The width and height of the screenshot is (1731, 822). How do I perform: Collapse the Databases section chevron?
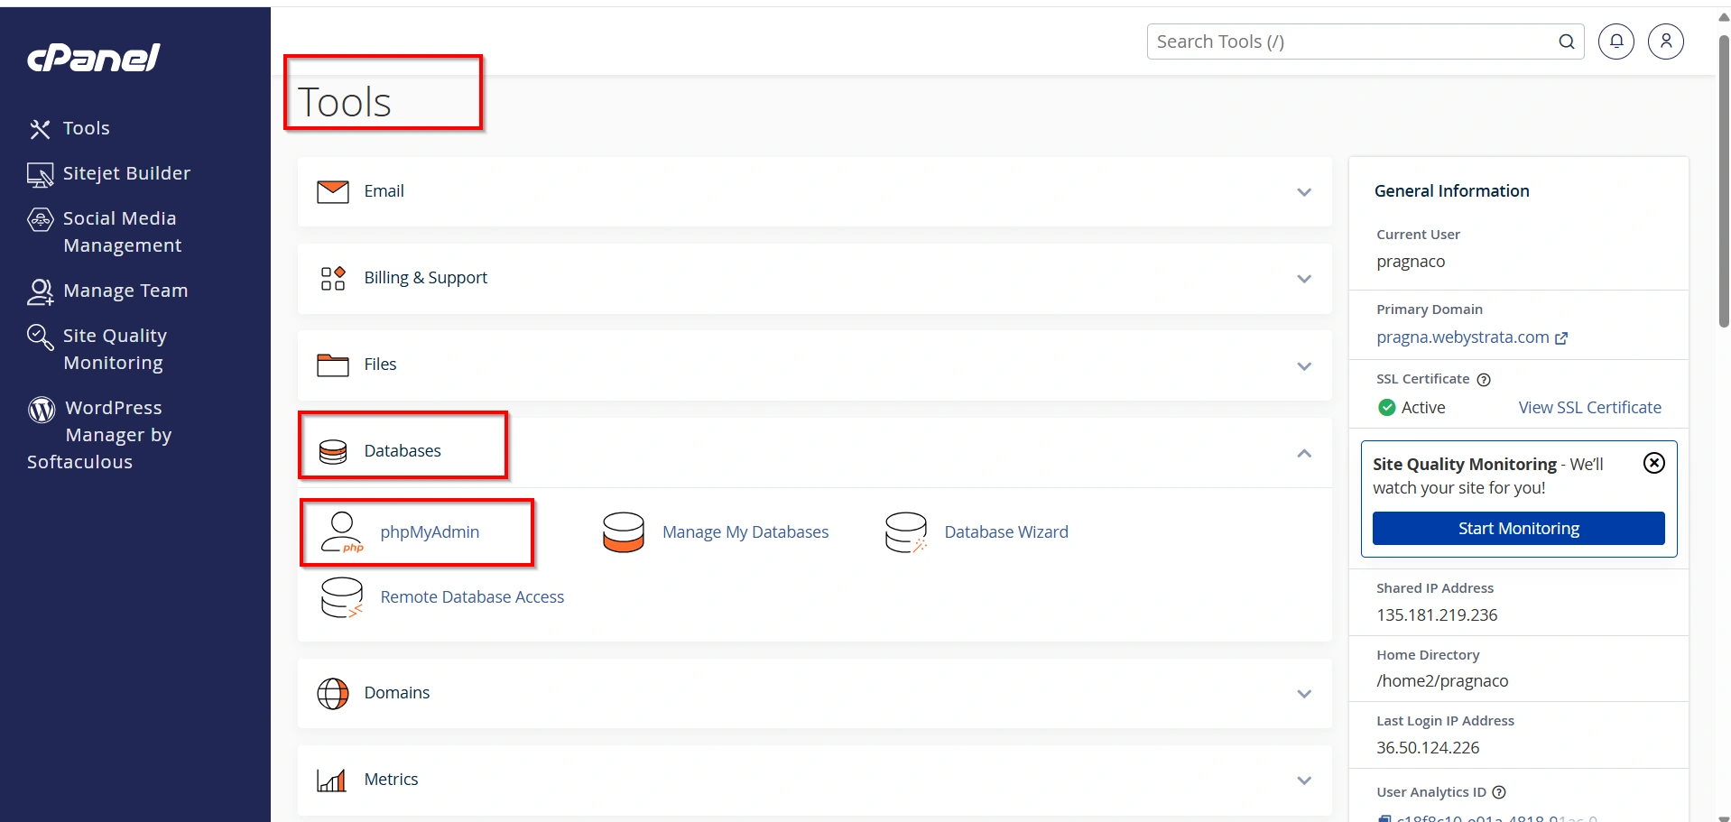click(1304, 453)
